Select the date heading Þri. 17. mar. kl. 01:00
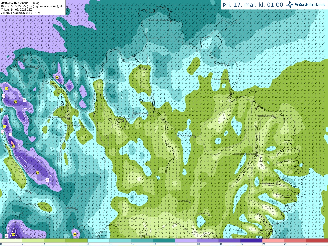 pyautogui.click(x=253, y=5)
